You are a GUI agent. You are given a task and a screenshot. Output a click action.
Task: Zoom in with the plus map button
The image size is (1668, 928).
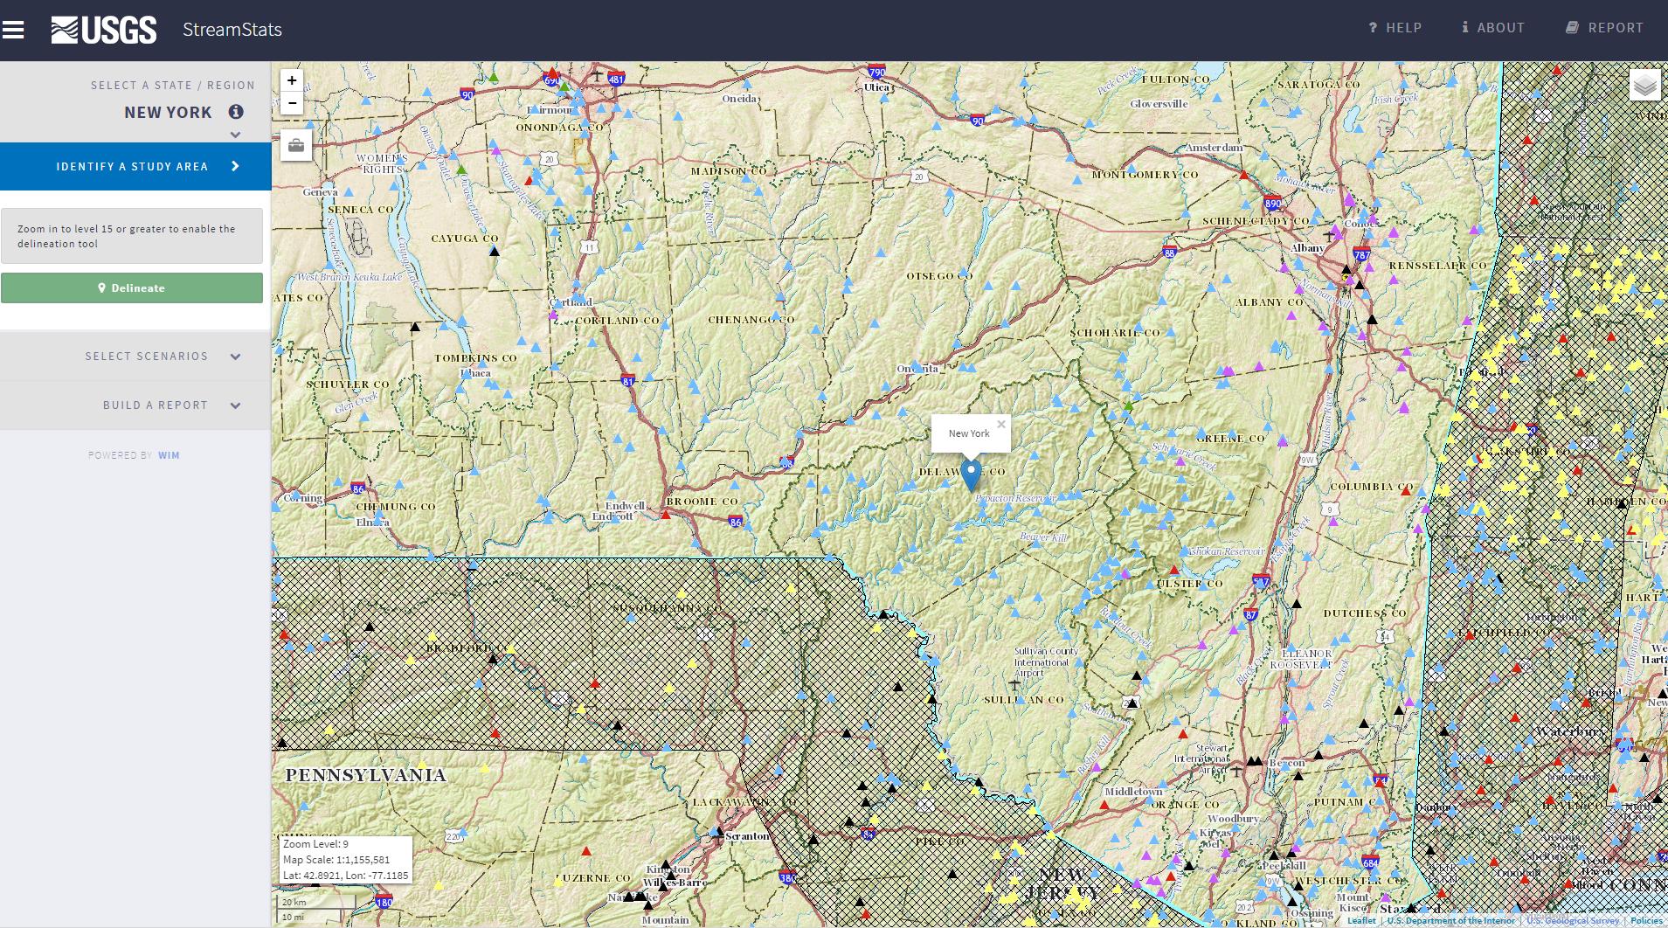coord(292,80)
